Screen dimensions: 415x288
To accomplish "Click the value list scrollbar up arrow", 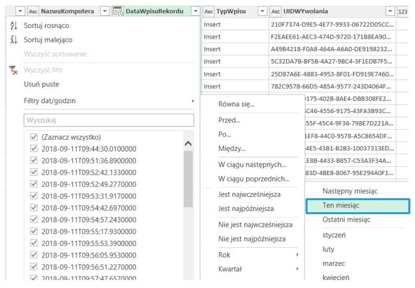I will 187,144.
